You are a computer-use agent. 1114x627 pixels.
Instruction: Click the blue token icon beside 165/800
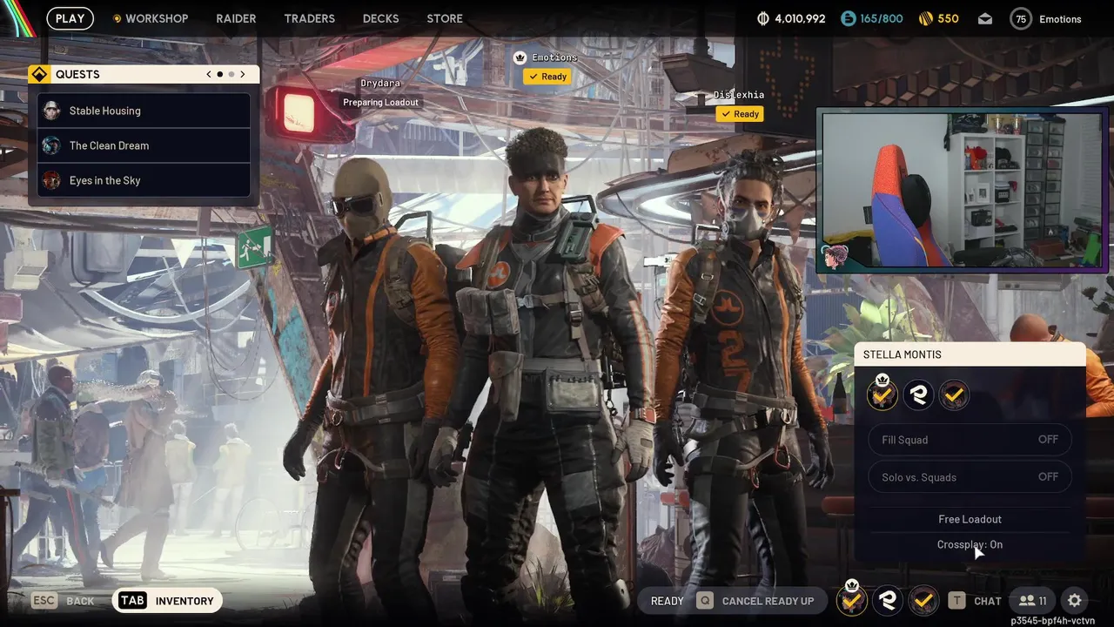(848, 18)
